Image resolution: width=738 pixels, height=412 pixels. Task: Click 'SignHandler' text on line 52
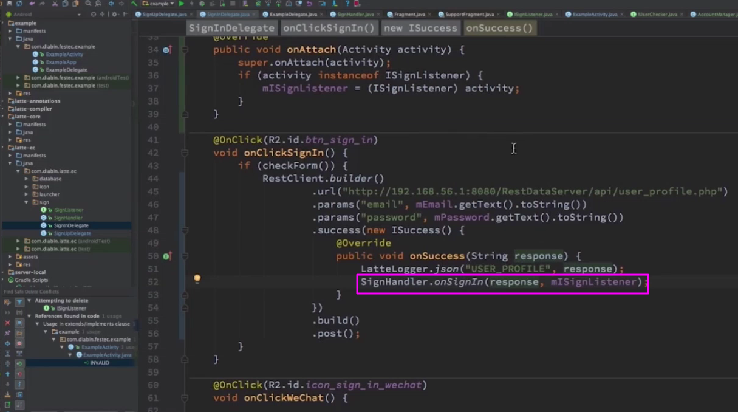point(394,282)
